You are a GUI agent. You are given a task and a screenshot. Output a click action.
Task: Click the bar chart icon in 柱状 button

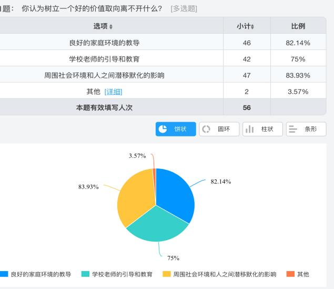tap(250, 129)
